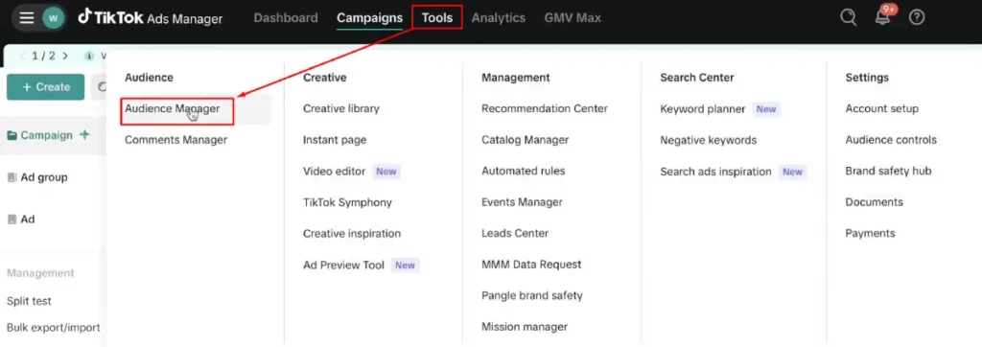Open Events Manager
The height and width of the screenshot is (347, 982).
[523, 202]
